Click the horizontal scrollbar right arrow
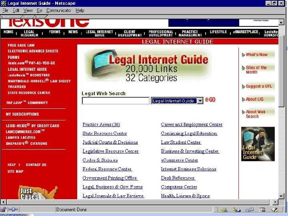The image size is (288, 216). (x=275, y=202)
